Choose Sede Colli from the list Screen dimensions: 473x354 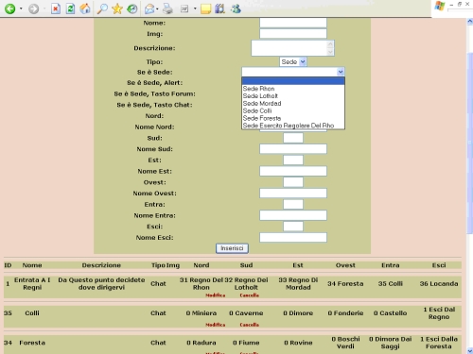coord(293,110)
